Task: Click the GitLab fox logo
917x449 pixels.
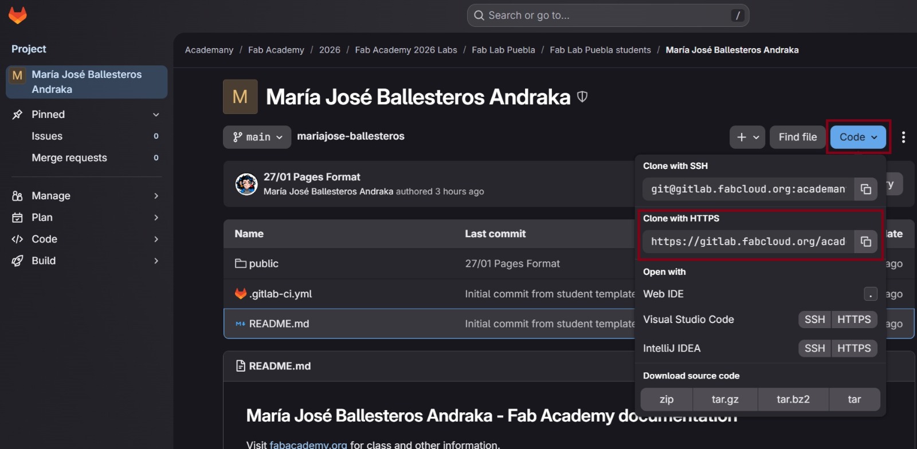Action: [18, 15]
